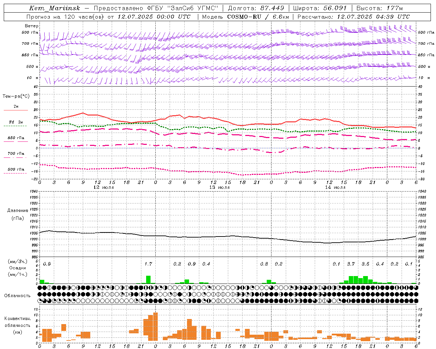Screen dimensions: 436x349
Task: Click the '3.7' precipitation value
Action: click(x=351, y=264)
